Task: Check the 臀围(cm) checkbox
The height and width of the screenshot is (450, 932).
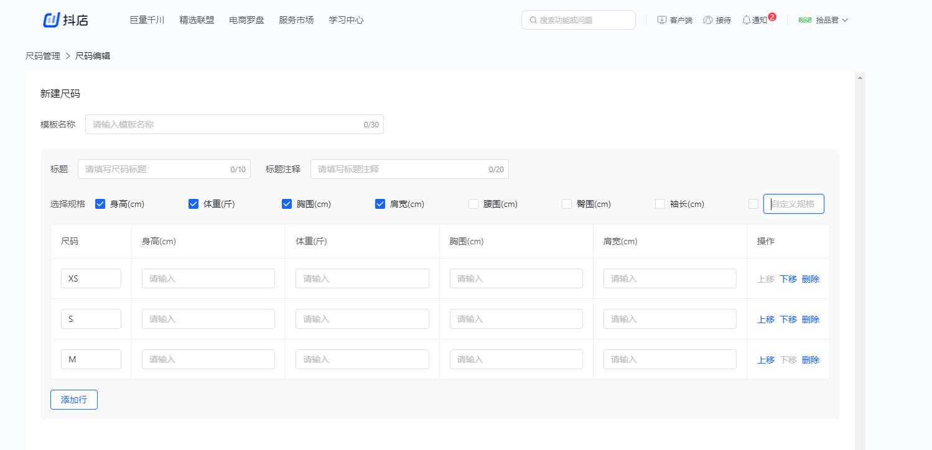Action: click(567, 204)
